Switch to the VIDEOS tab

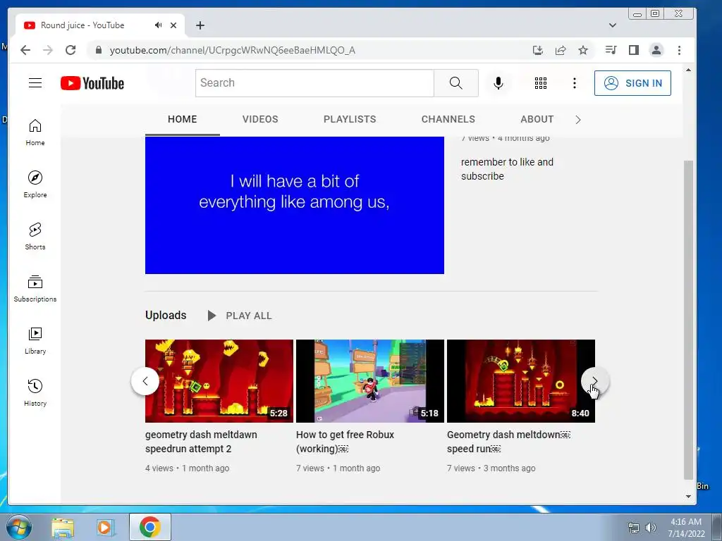click(260, 119)
